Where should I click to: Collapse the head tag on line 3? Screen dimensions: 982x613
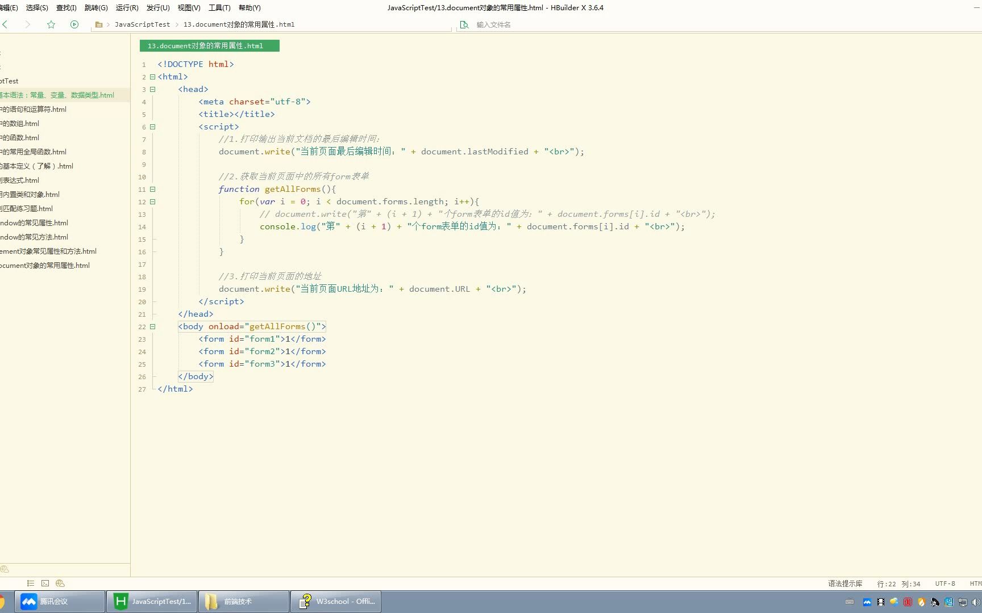[152, 89]
